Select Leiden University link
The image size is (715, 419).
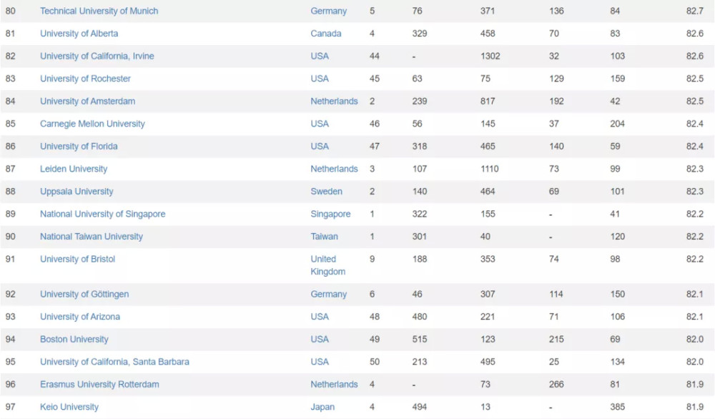[74, 169]
